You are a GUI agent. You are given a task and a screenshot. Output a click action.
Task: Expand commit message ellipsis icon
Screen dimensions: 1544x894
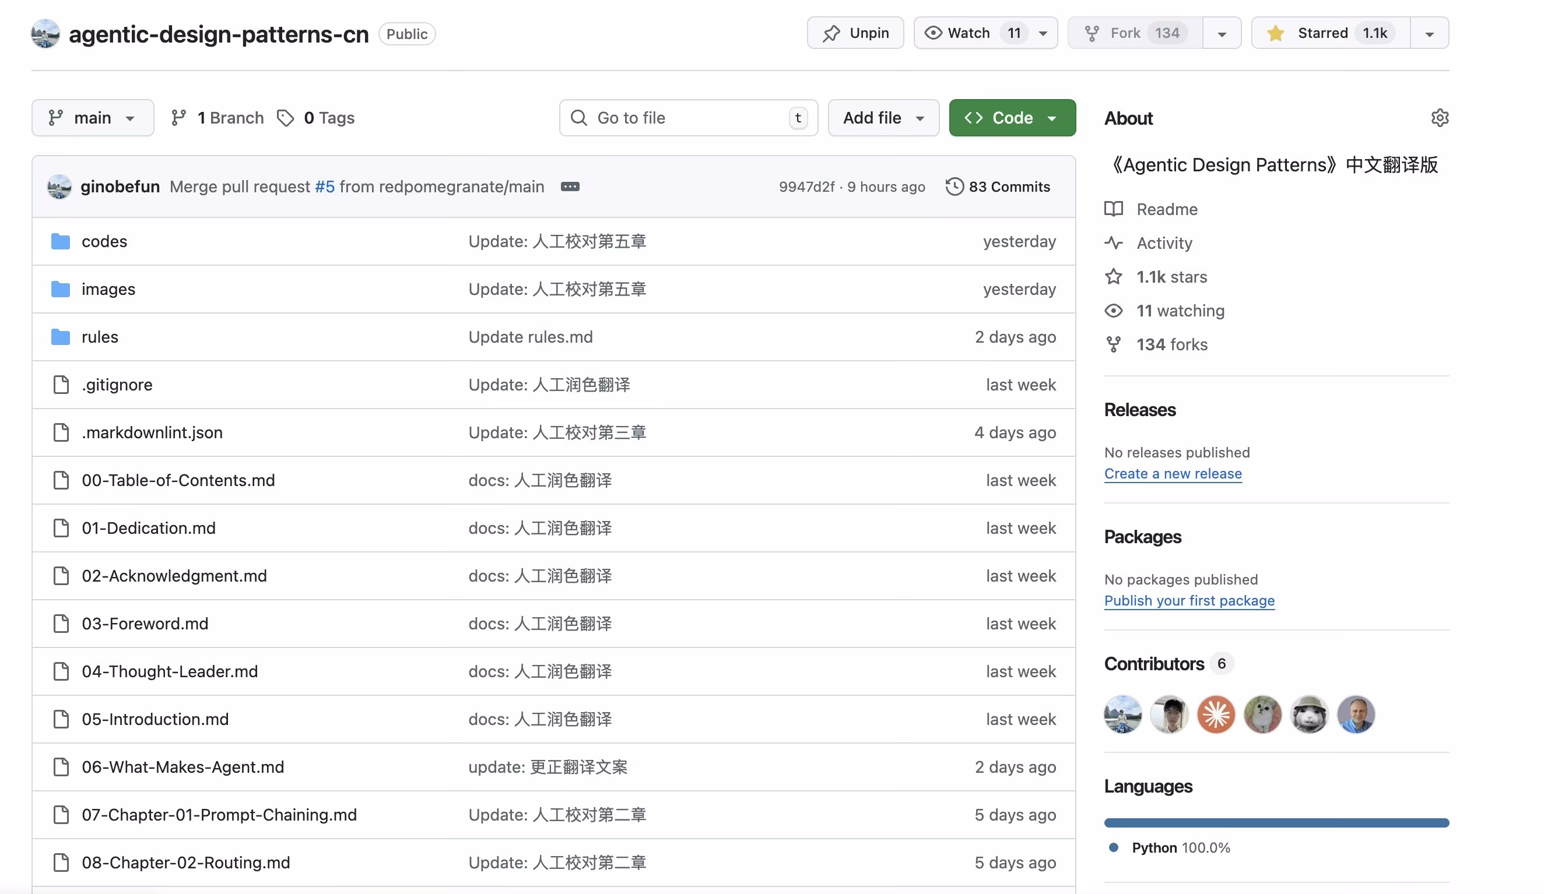point(570,186)
